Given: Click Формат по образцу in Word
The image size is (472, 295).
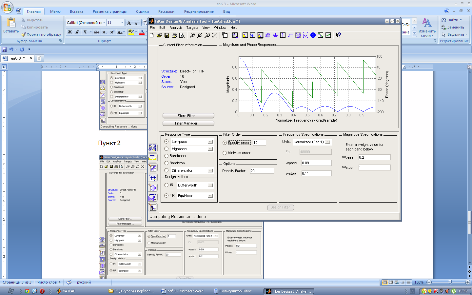Looking at the screenshot, I should [x=41, y=34].
